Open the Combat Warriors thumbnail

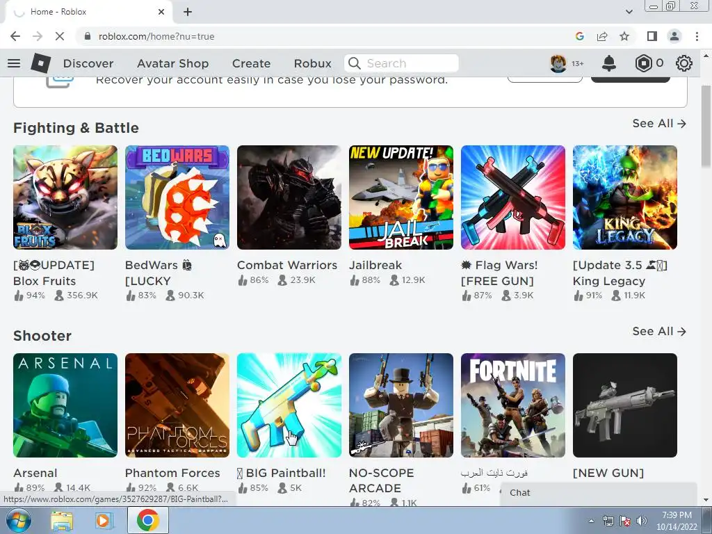pyautogui.click(x=289, y=197)
